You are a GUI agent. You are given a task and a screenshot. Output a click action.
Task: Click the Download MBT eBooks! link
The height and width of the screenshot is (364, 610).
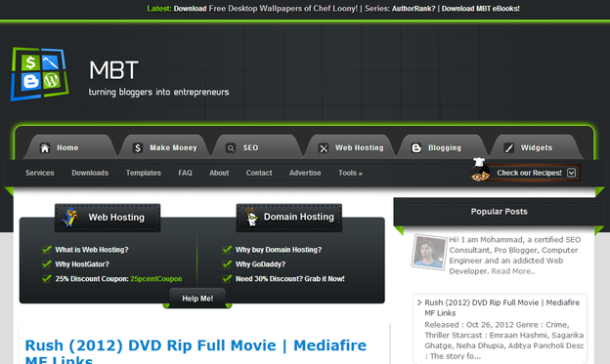[x=480, y=9]
